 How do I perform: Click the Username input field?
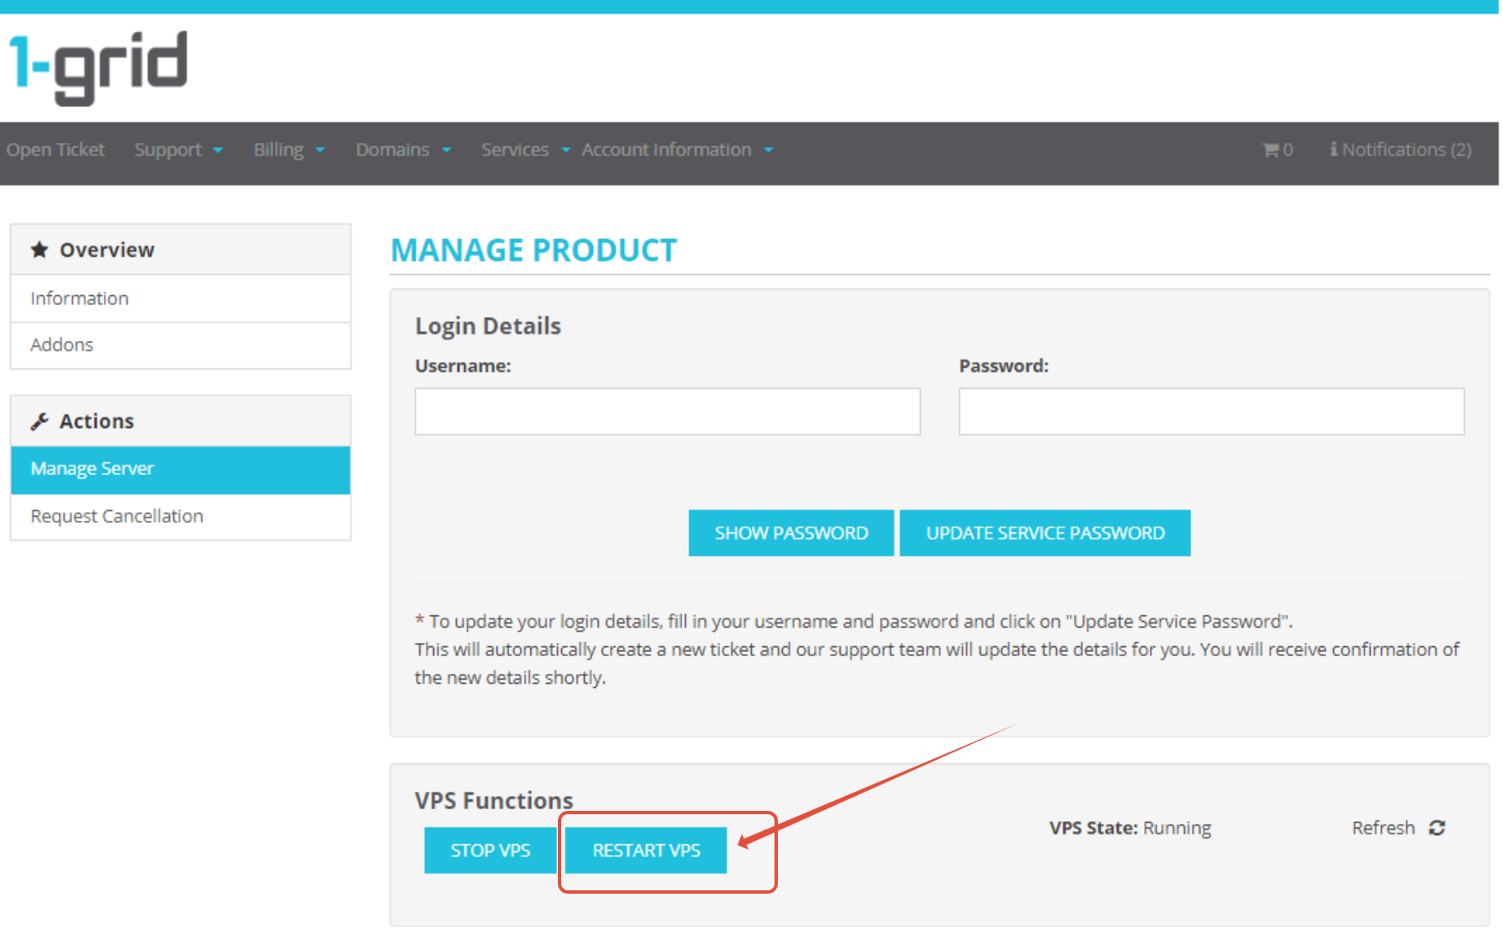[x=667, y=411]
